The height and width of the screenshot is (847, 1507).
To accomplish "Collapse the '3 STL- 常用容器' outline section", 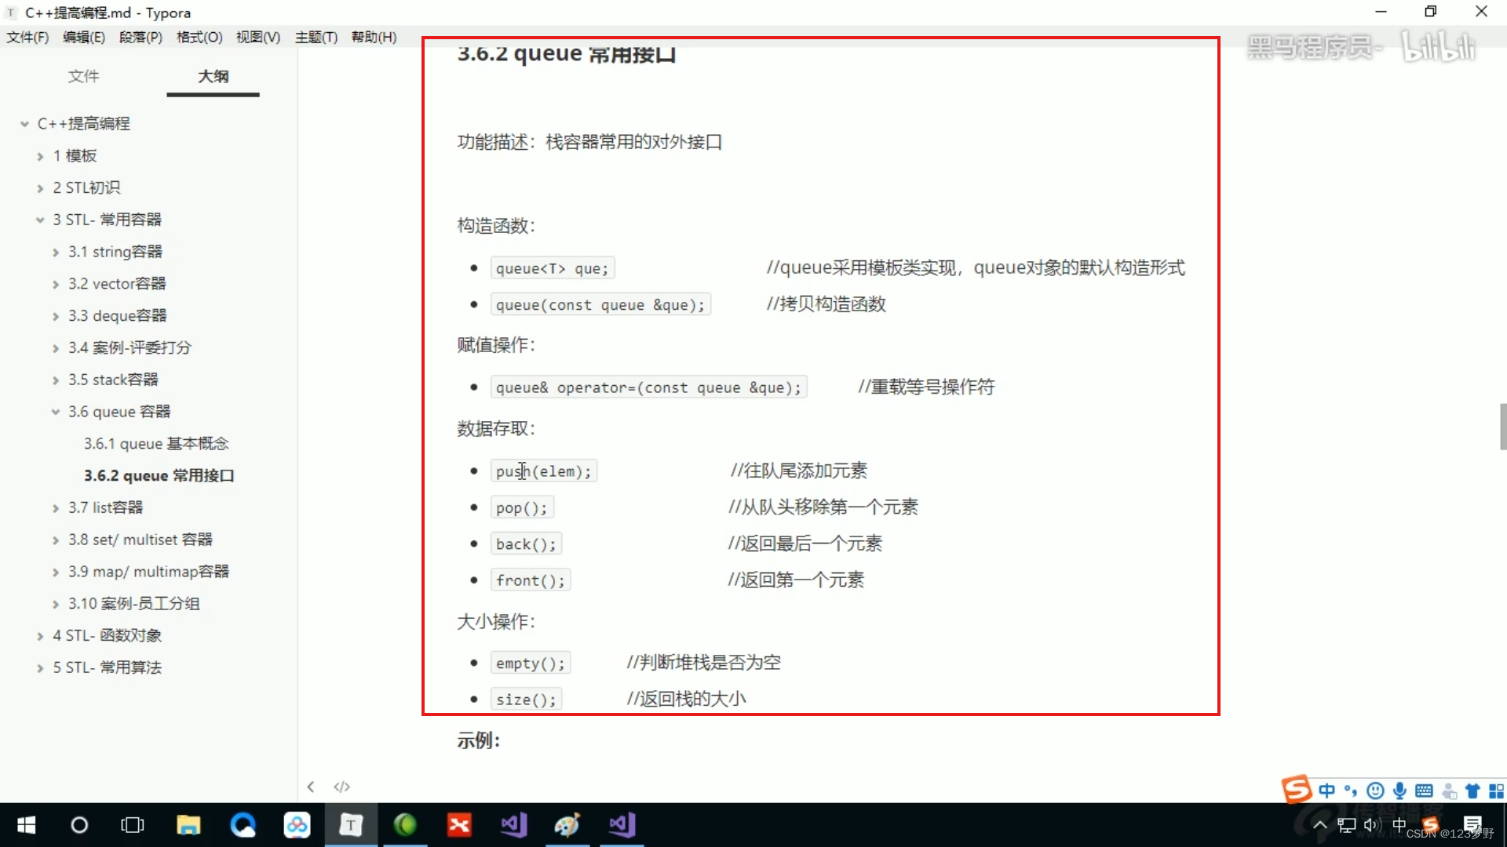I will tap(39, 220).
